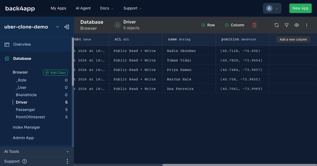Click the Add a new column button
This screenshot has width=317, height=166.
pyautogui.click(x=293, y=40)
